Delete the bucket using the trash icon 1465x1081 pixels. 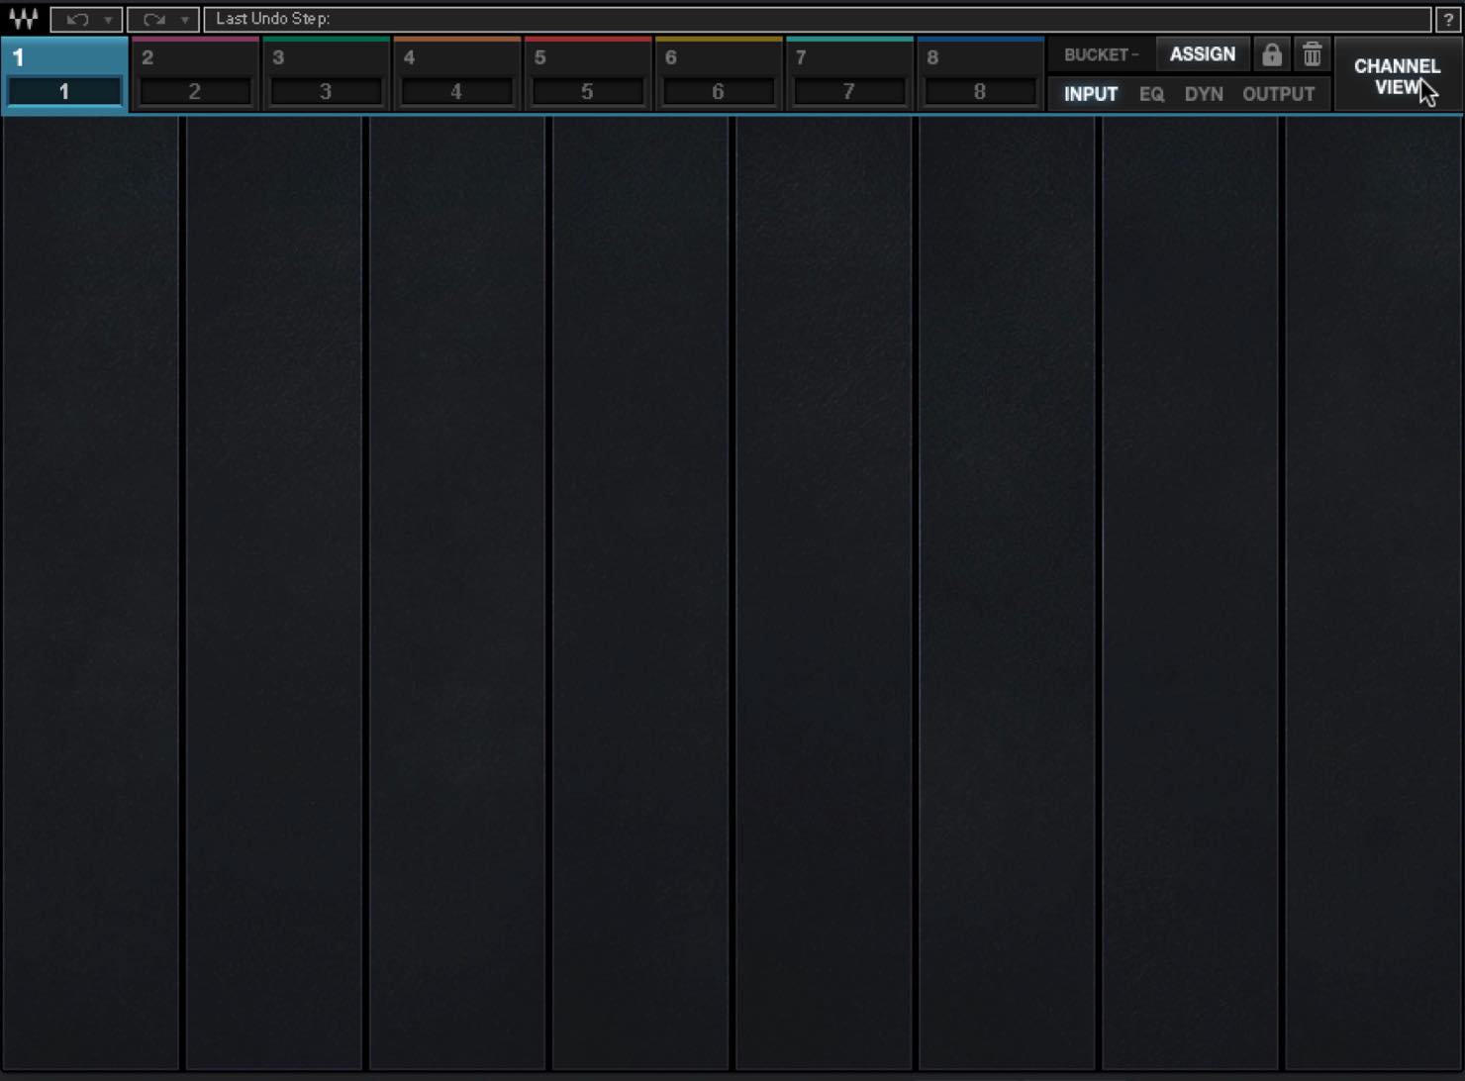point(1313,54)
